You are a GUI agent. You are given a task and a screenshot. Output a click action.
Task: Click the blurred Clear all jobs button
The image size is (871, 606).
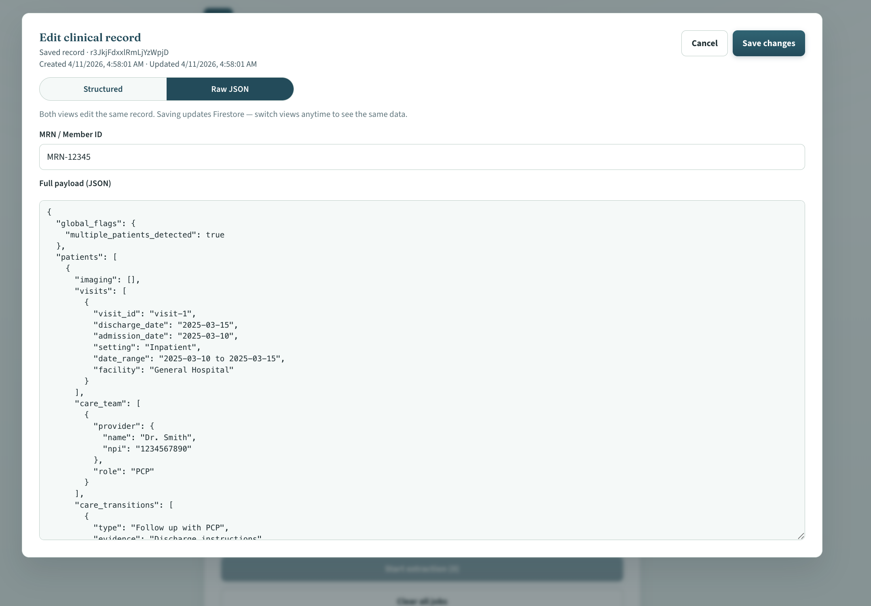[421, 601]
